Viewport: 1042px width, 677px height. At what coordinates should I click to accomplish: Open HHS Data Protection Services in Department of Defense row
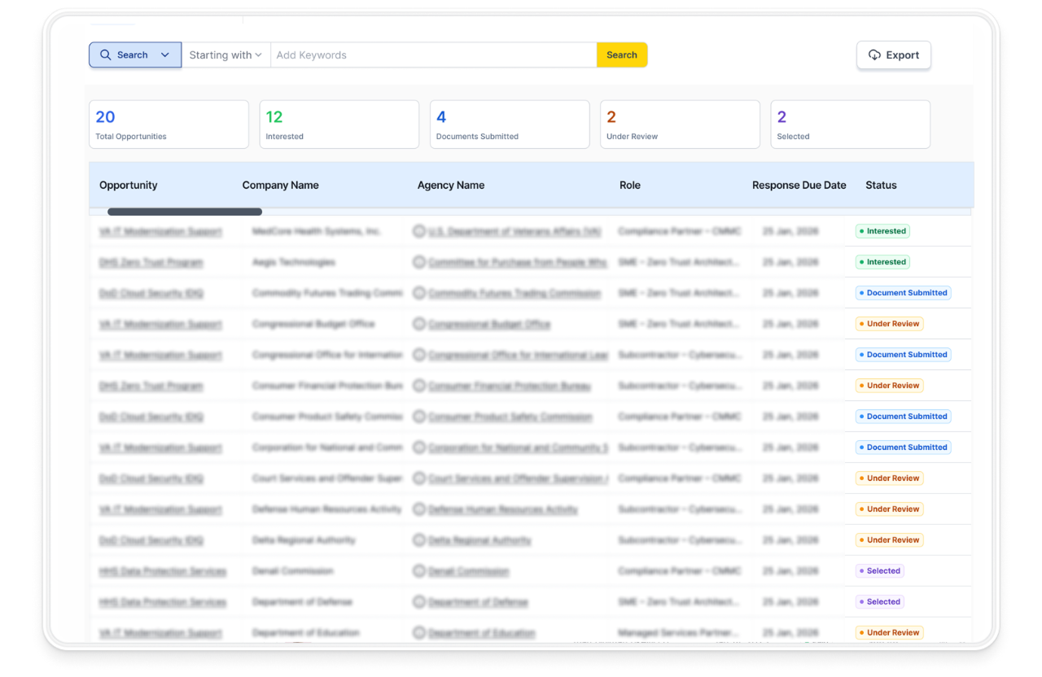163,602
